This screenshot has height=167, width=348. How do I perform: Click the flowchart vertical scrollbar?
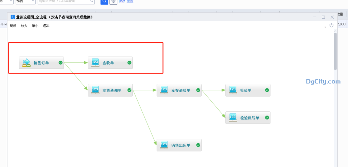click(335, 51)
